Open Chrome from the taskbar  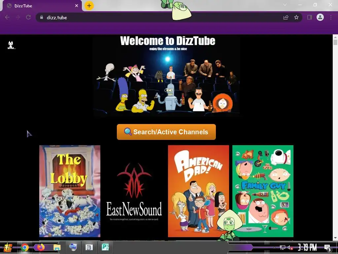[x=24, y=247]
